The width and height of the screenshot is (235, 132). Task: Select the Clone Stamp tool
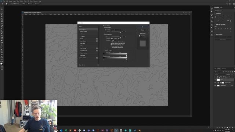click(x=2, y=31)
